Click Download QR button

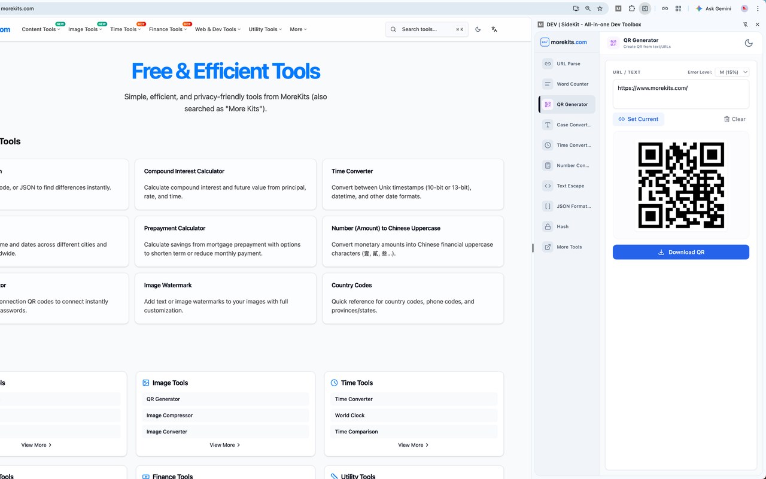click(681, 252)
